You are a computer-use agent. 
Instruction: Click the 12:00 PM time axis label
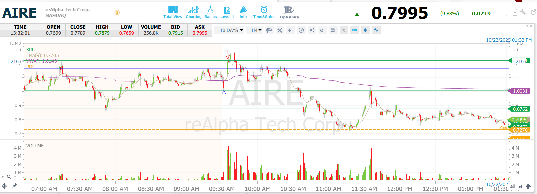point(400,189)
